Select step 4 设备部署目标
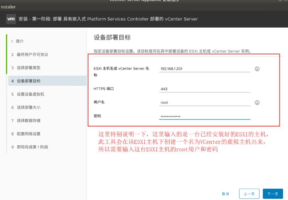 (47, 81)
